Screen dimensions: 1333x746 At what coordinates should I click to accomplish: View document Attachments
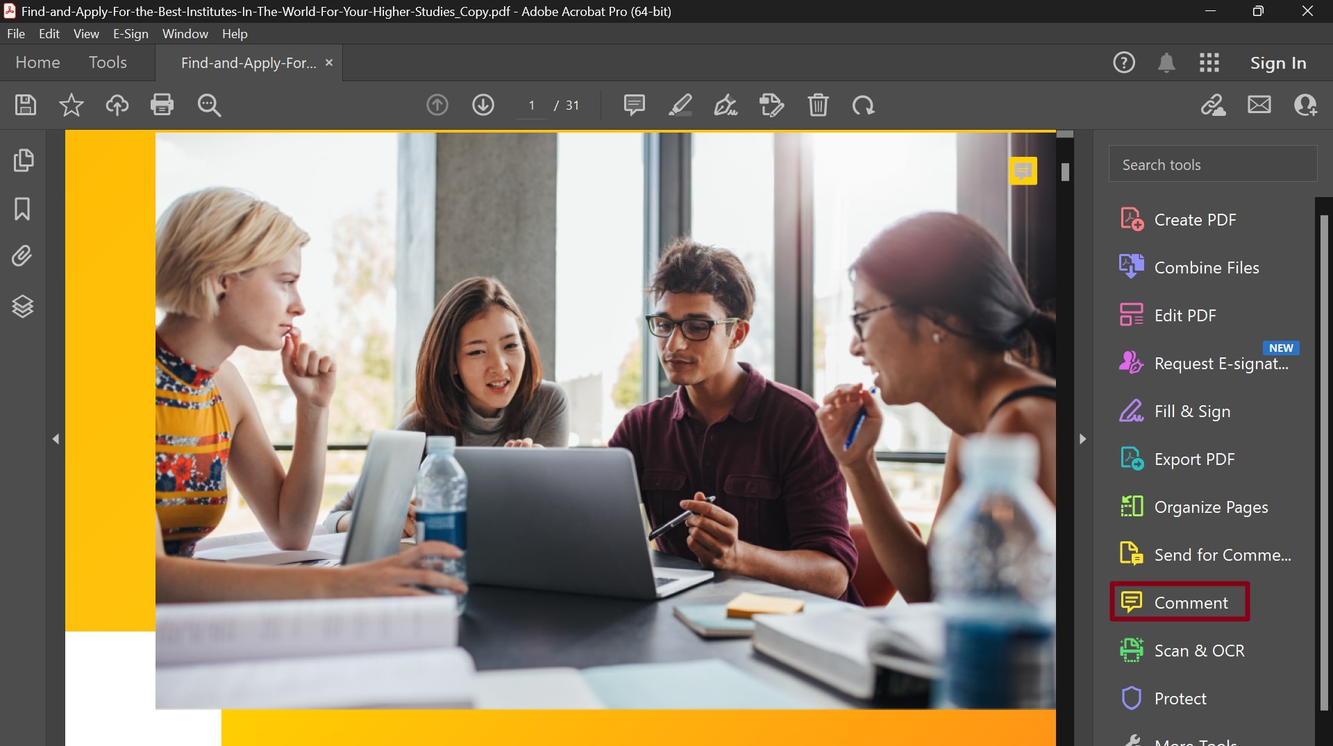23,255
